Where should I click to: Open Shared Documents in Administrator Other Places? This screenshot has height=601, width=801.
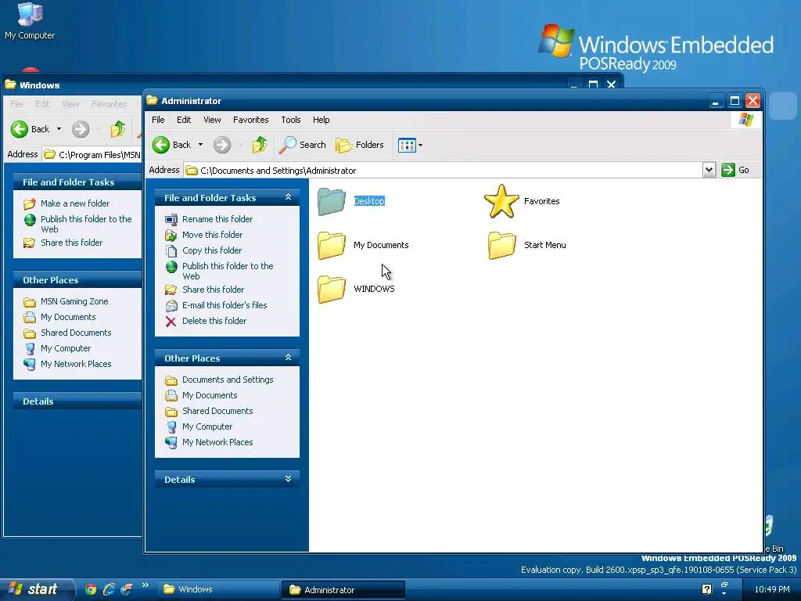click(217, 411)
